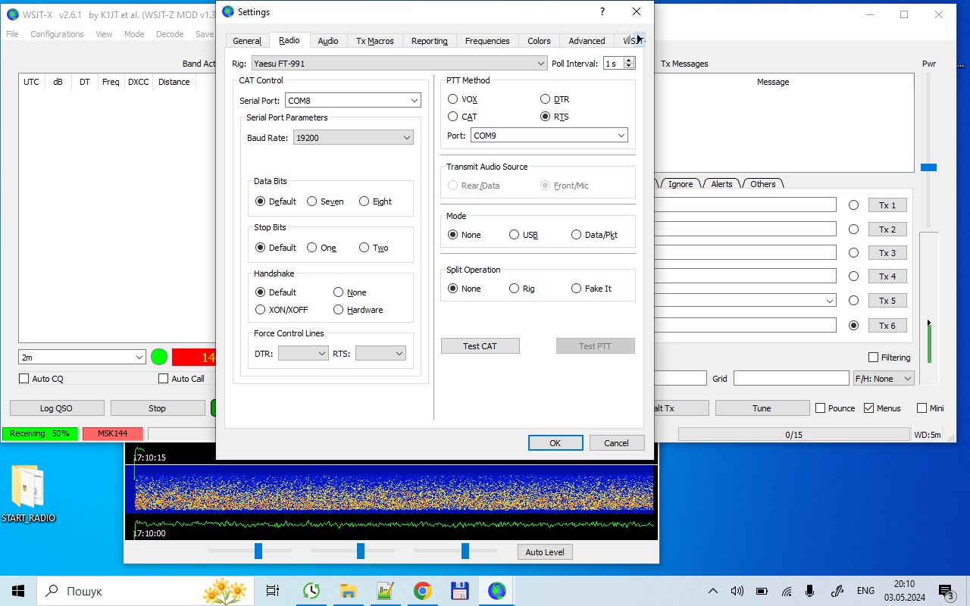
Task: Click the Settings dialog help question mark
Action: point(602,11)
